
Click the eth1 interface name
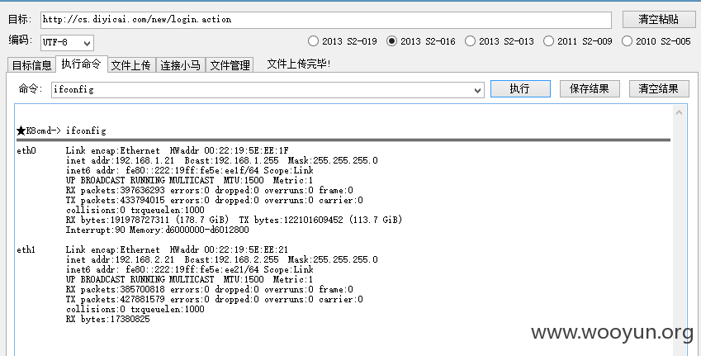(26, 250)
